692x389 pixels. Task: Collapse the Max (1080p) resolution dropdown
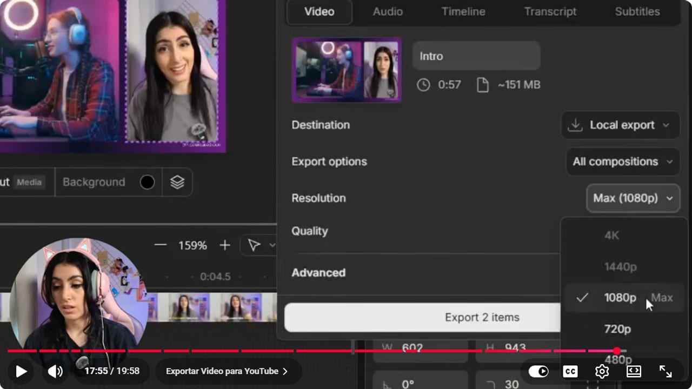[633, 198]
